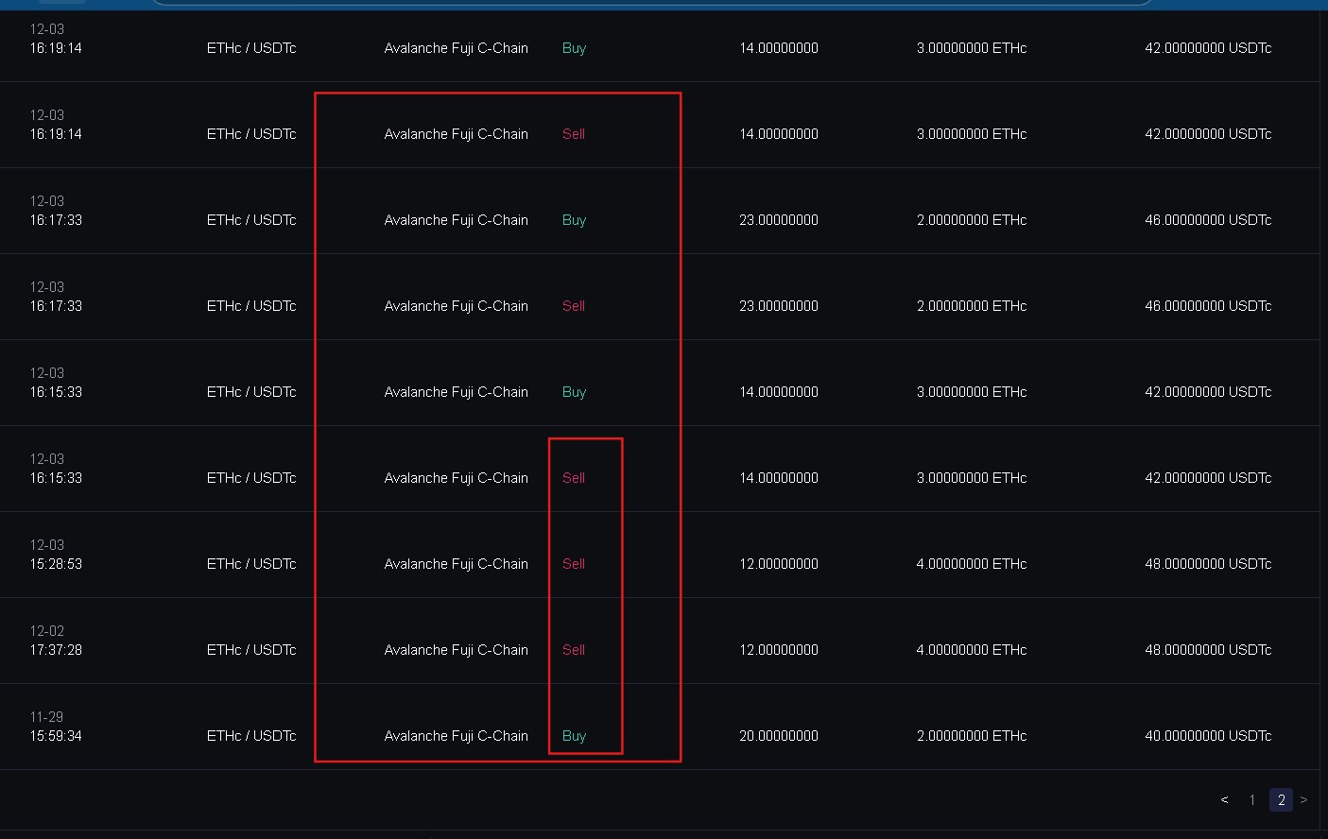Go to previous page using left arrow
This screenshot has height=839, width=1328.
[1224, 799]
